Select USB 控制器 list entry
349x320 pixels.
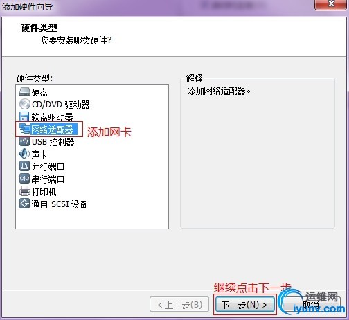click(53, 142)
